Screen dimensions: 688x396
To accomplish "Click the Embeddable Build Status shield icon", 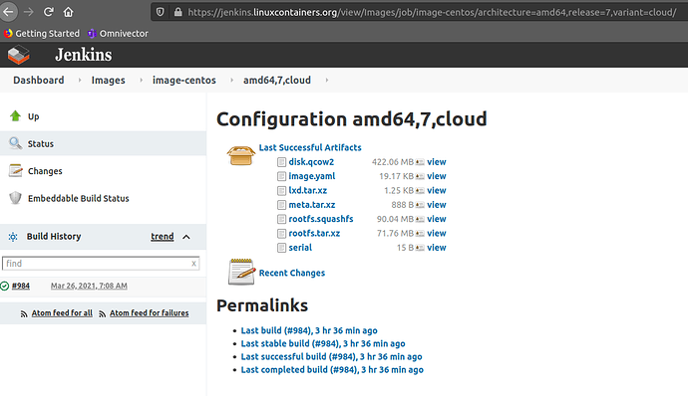I will coord(15,198).
